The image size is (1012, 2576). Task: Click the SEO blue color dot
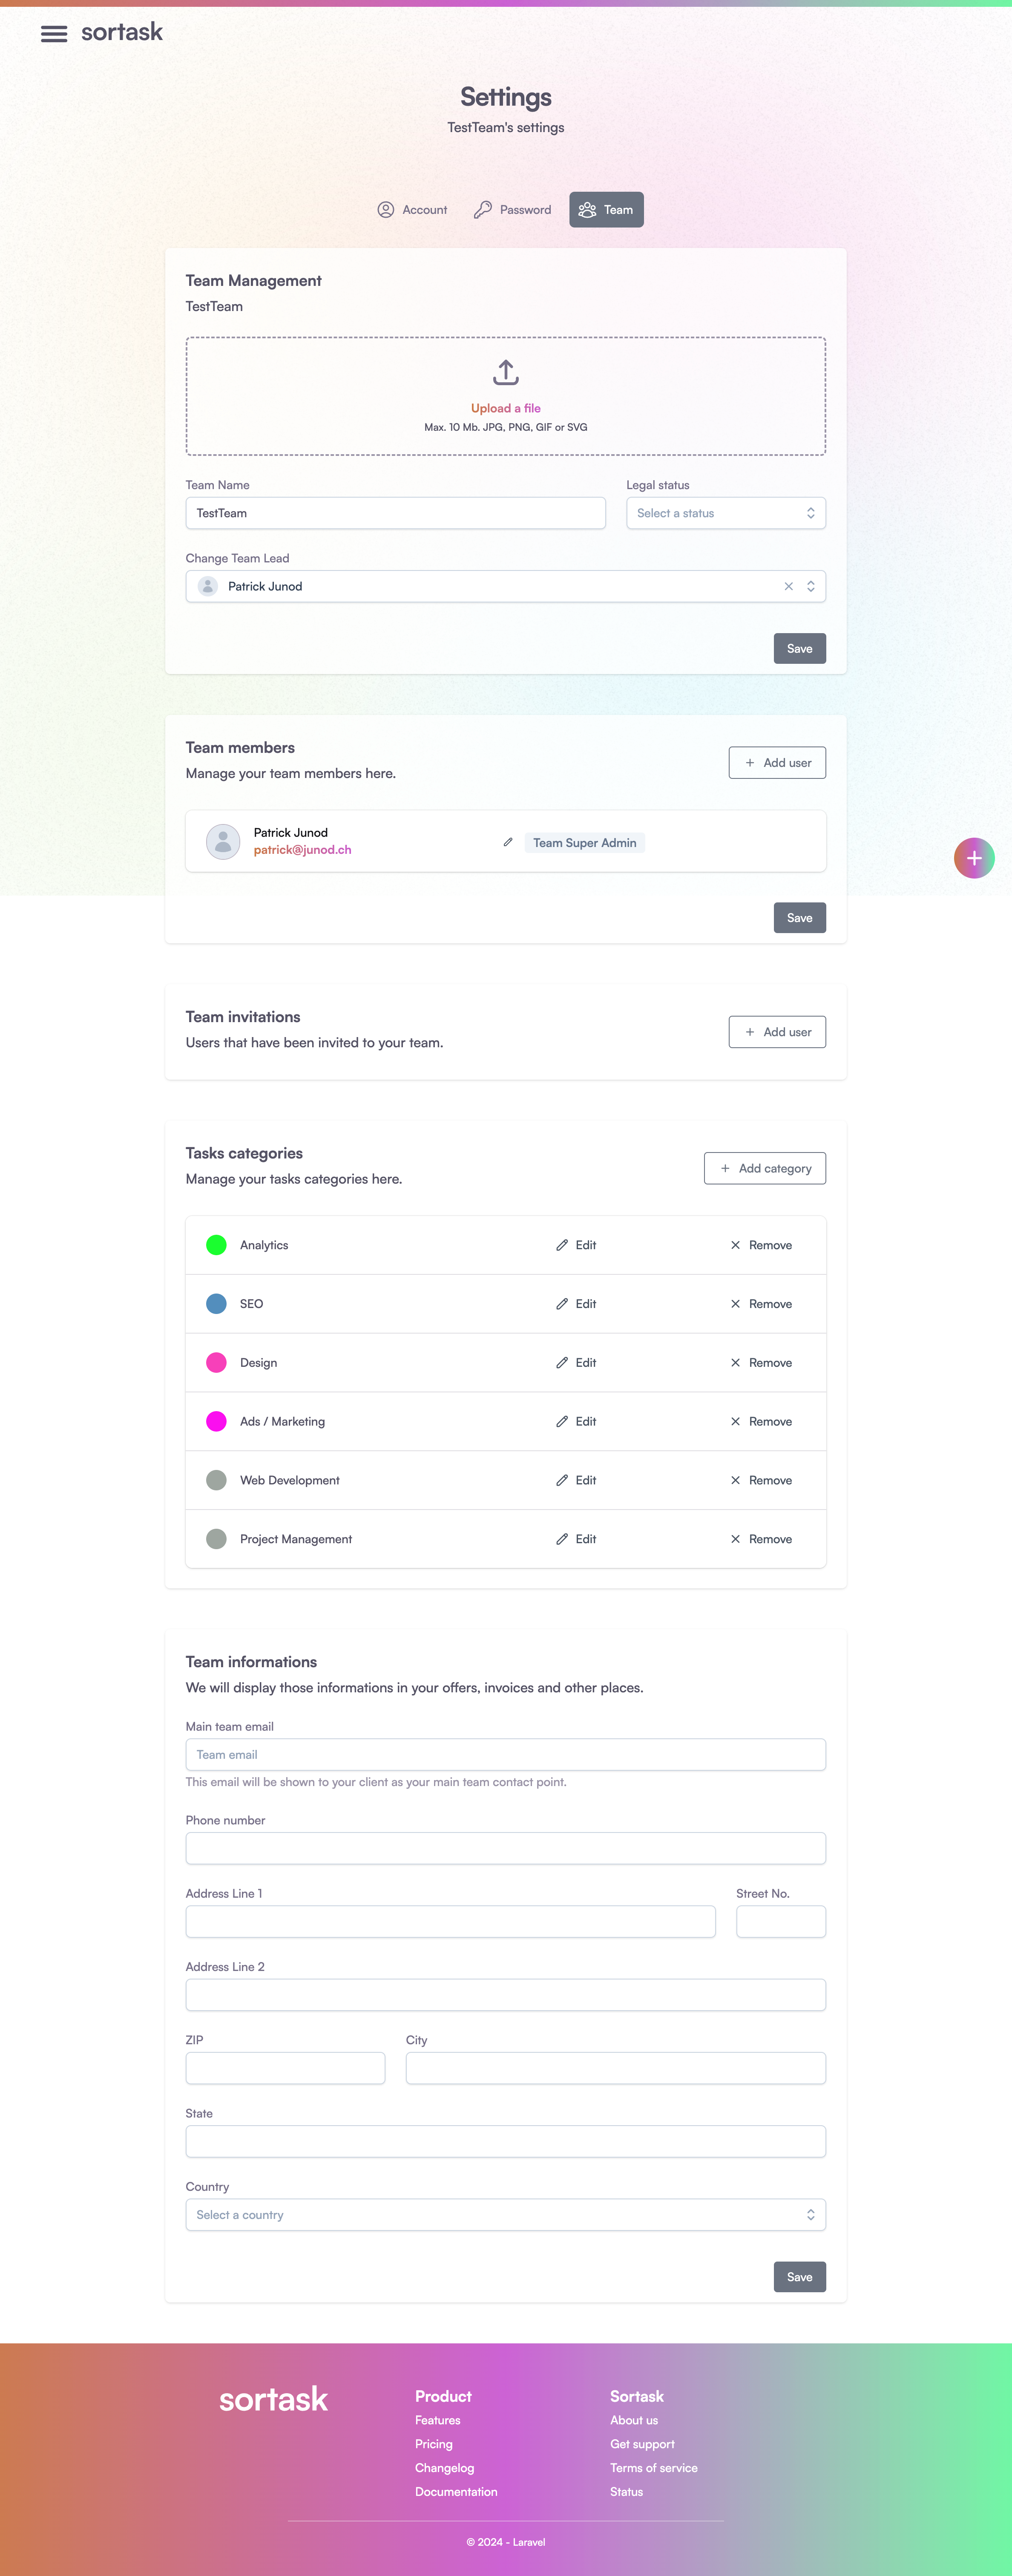(x=216, y=1304)
